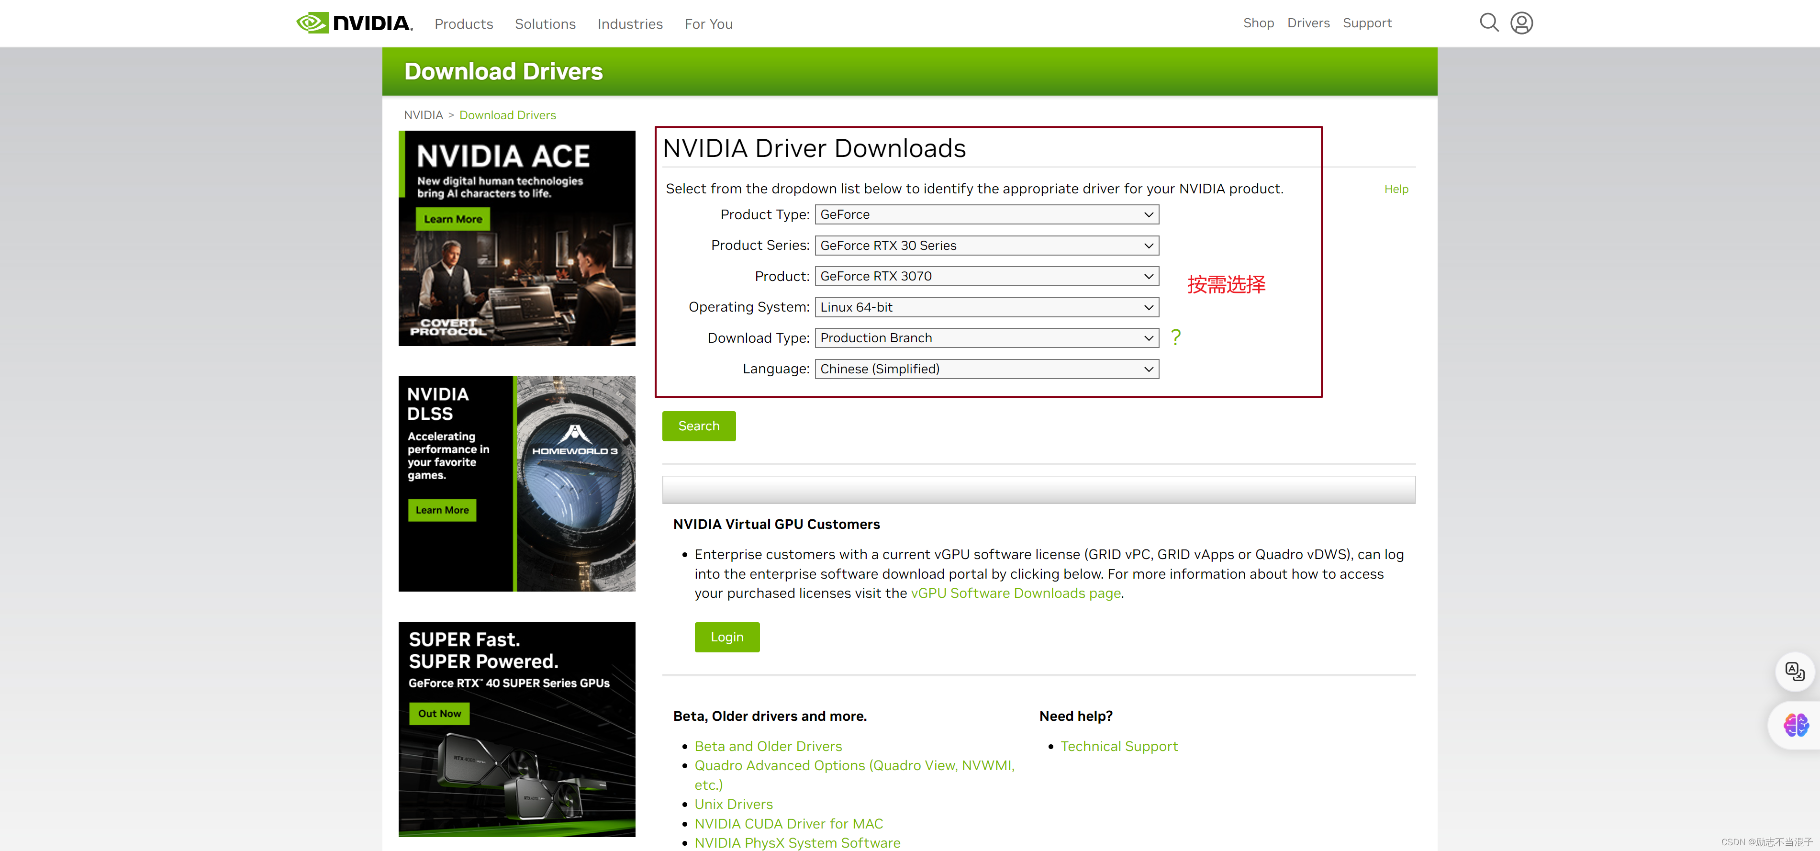Click Learn More on NVIDIA ACE banner
This screenshot has height=851, width=1820.
click(453, 219)
